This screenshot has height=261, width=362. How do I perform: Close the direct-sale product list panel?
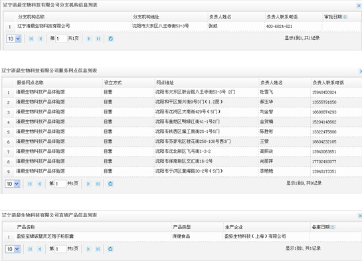coord(360,216)
